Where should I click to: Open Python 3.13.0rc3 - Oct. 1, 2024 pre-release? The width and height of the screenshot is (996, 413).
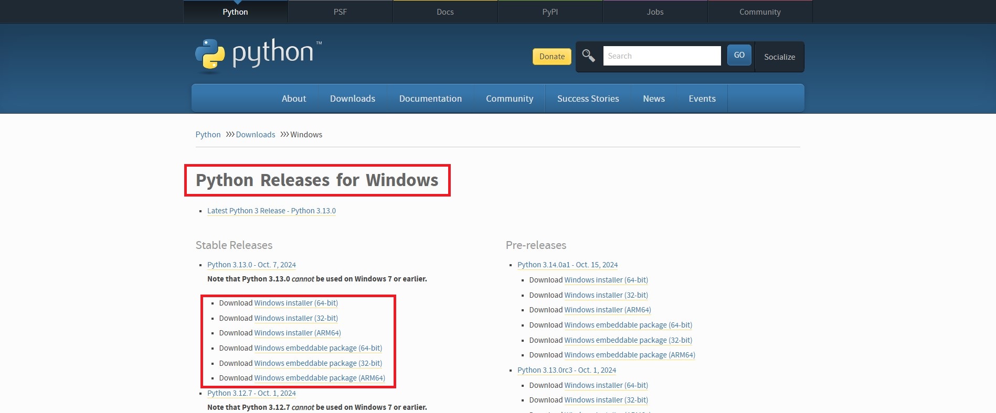(x=567, y=370)
